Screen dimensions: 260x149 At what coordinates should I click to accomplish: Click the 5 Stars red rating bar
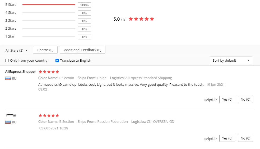coord(49,5)
